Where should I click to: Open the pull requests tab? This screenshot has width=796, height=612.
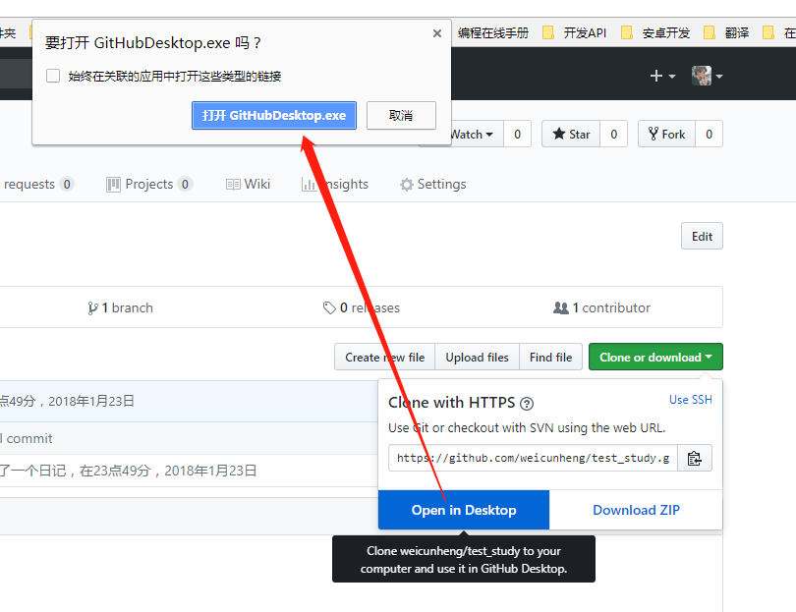pyautogui.click(x=37, y=185)
